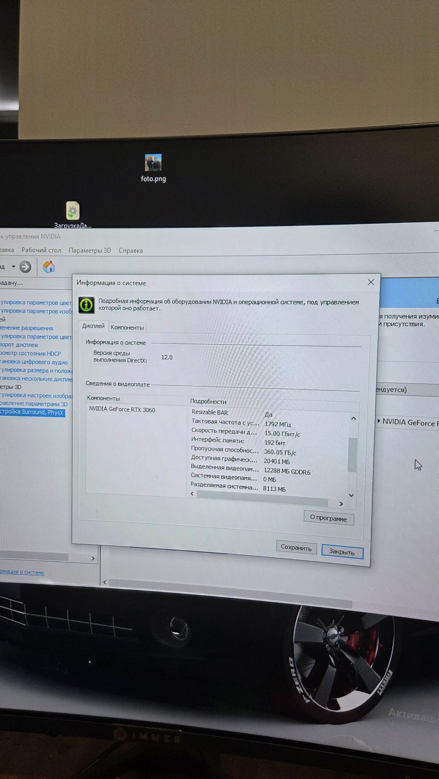The width and height of the screenshot is (439, 779).
Task: Close the Информация о системе dialog
Action: click(x=371, y=282)
